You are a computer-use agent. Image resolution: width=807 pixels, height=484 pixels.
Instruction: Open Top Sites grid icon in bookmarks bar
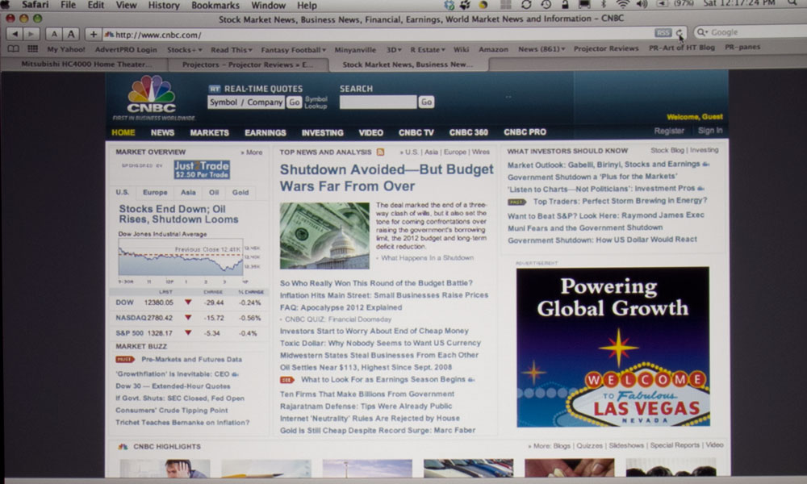click(32, 49)
